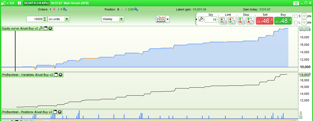This screenshot has width=313, height=121.
Task: Click the Wall Street (DFB) title text
Action: pos(76,3)
